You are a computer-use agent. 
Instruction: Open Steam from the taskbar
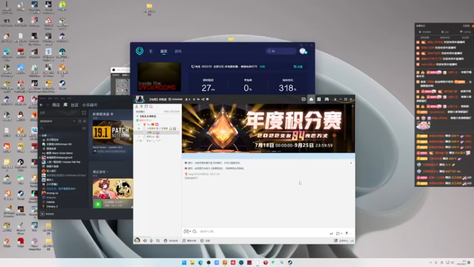(x=290, y=262)
